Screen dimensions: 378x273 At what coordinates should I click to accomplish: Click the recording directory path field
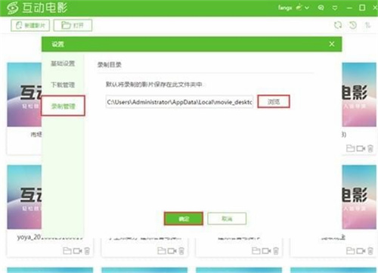point(179,102)
